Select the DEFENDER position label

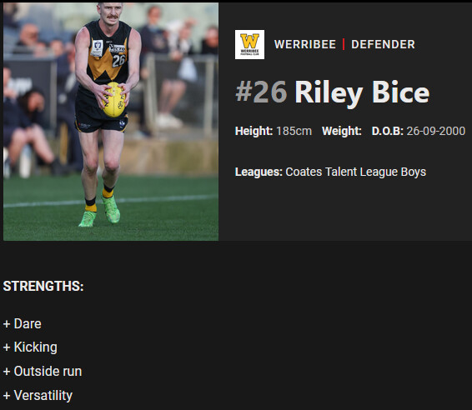pyautogui.click(x=384, y=44)
